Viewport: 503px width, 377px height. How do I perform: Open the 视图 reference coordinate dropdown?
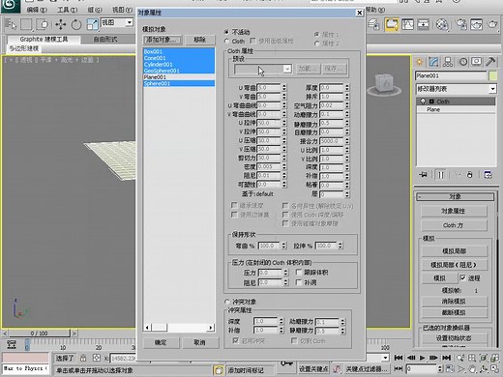[130, 22]
